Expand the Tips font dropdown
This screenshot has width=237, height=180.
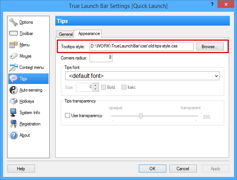coord(142,76)
